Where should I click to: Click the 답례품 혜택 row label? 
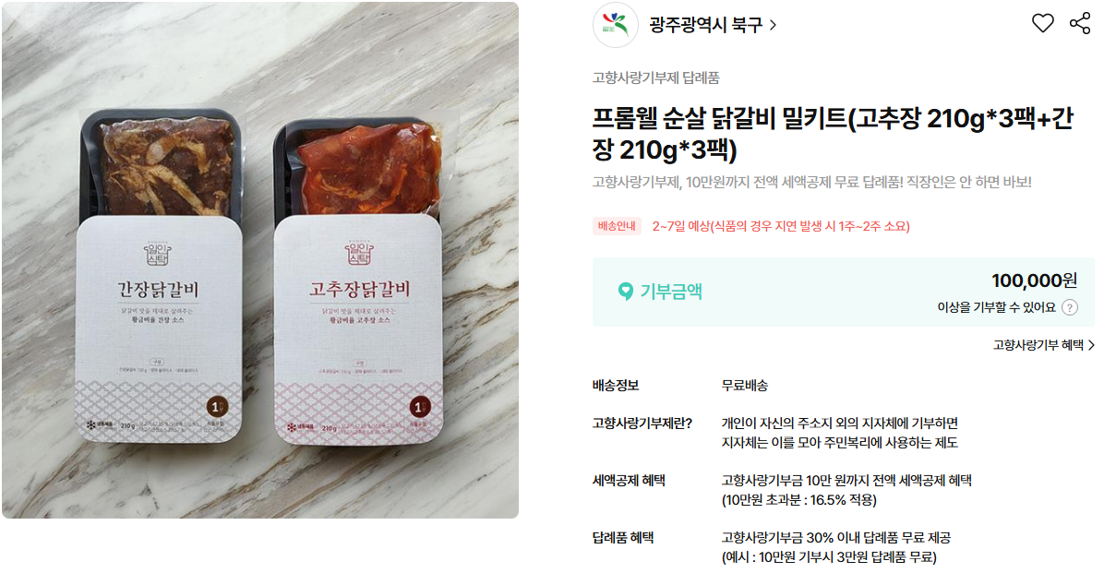pos(623,538)
